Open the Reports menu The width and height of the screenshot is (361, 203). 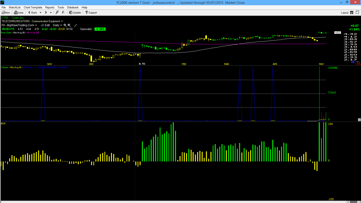click(x=50, y=7)
